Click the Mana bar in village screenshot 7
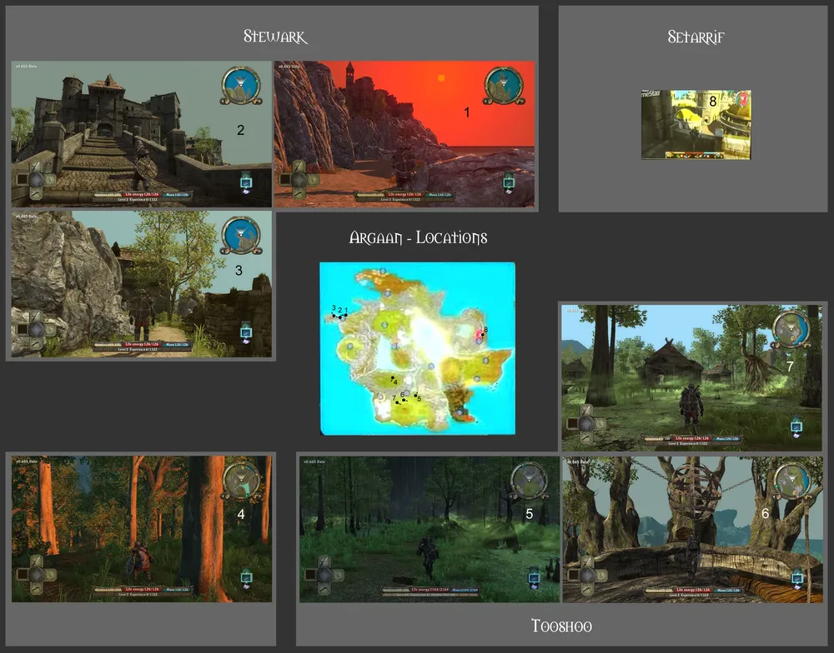This screenshot has height=653, width=834. (x=724, y=438)
